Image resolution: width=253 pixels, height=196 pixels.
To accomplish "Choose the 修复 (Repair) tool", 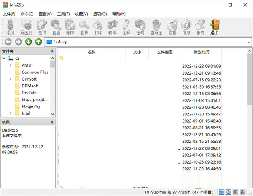I will [172, 27].
